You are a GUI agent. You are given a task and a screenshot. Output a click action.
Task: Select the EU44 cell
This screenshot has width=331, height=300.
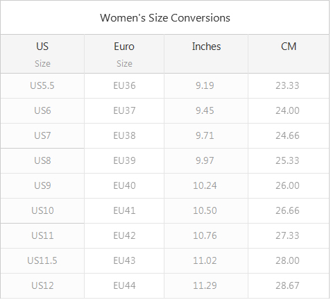(x=124, y=285)
